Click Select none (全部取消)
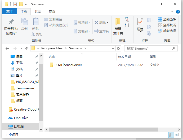The height and width of the screenshot is (140, 183). click(167, 25)
